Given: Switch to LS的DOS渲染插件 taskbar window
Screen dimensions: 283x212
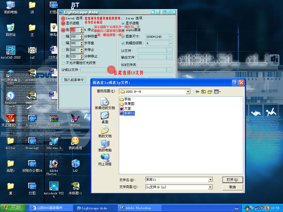Looking at the screenshot, I should click(x=51, y=208).
